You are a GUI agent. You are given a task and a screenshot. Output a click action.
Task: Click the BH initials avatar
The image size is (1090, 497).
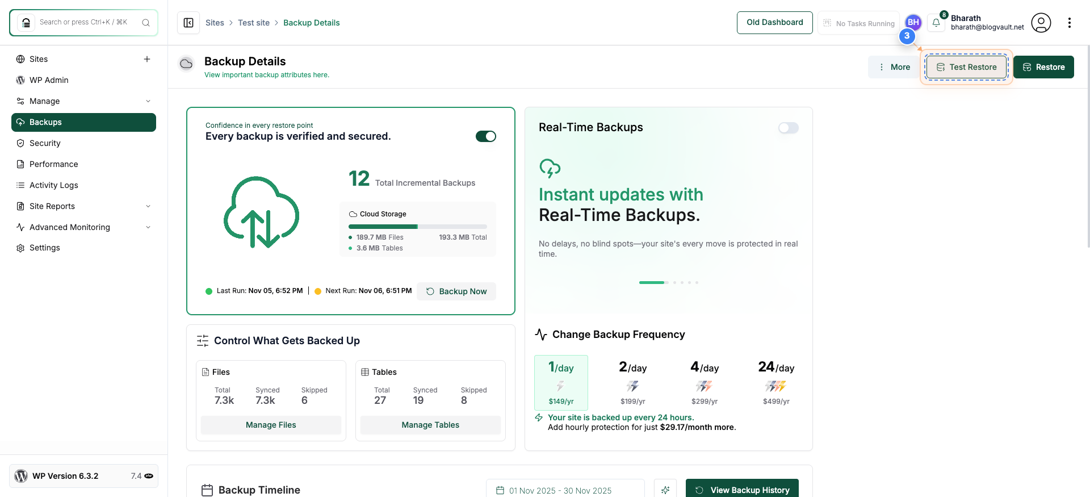(913, 22)
